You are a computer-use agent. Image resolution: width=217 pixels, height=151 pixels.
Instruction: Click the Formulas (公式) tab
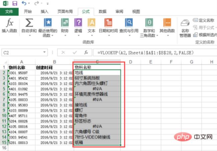[x=86, y=11]
